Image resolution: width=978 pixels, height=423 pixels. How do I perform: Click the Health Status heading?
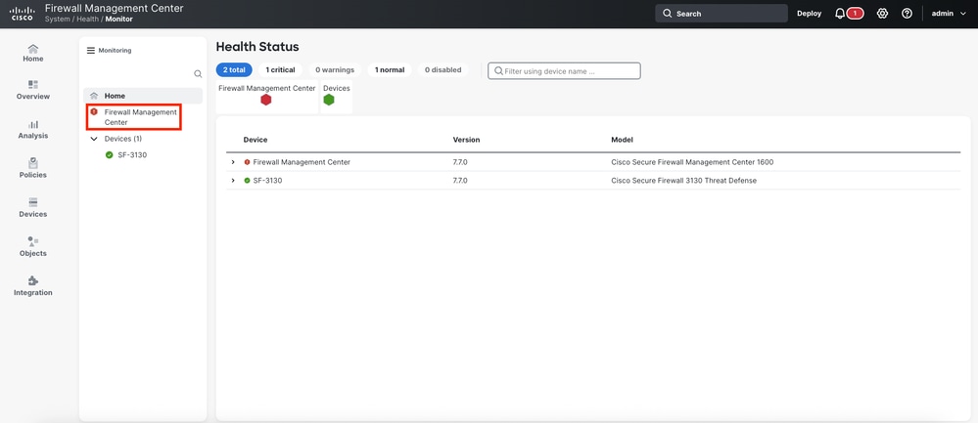click(256, 47)
